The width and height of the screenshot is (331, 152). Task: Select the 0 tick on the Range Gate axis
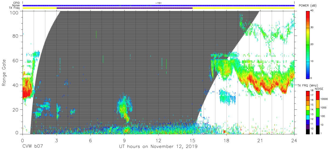[x=17, y=133]
